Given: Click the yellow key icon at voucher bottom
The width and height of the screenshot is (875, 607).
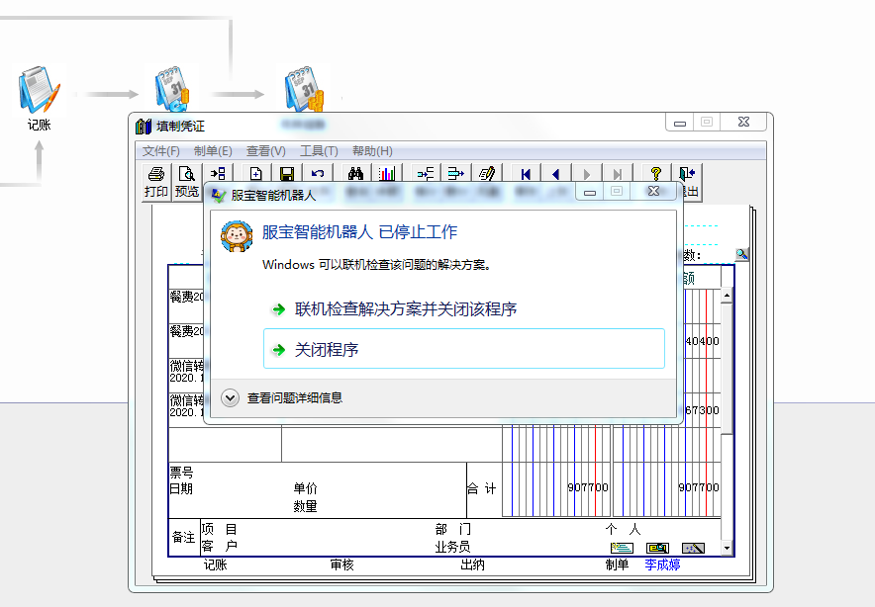Looking at the screenshot, I should (x=657, y=548).
